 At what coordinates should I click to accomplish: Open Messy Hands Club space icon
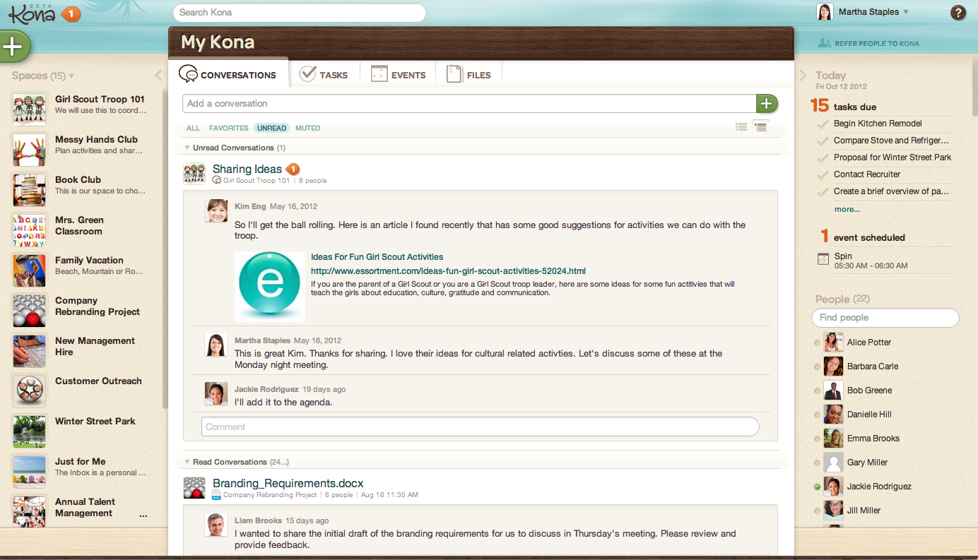coord(30,150)
